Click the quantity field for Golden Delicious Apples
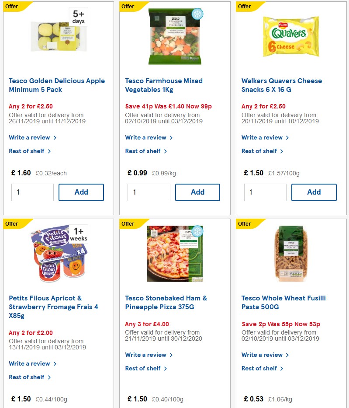The height and width of the screenshot is (408, 349). pos(32,192)
